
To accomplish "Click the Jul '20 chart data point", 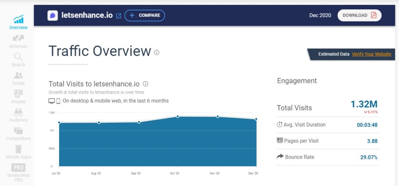I will 59,122.
